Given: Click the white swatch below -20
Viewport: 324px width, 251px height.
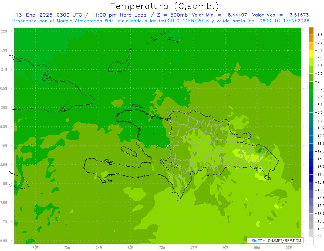Looking at the screenshot, I should pos(311,241).
